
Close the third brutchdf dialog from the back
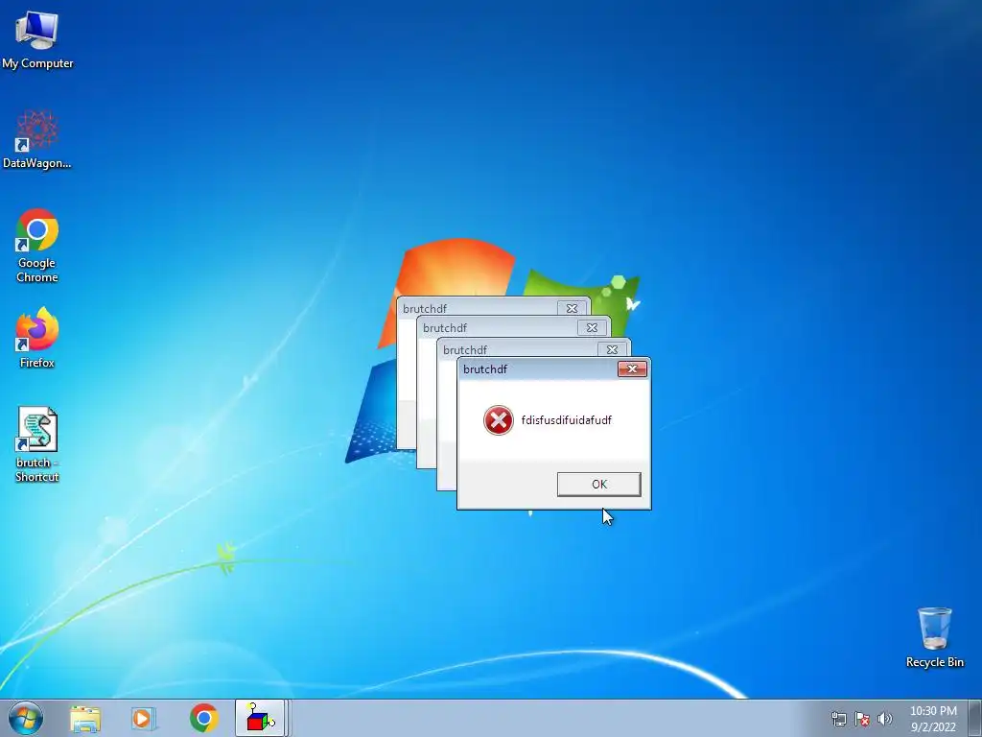coord(612,349)
